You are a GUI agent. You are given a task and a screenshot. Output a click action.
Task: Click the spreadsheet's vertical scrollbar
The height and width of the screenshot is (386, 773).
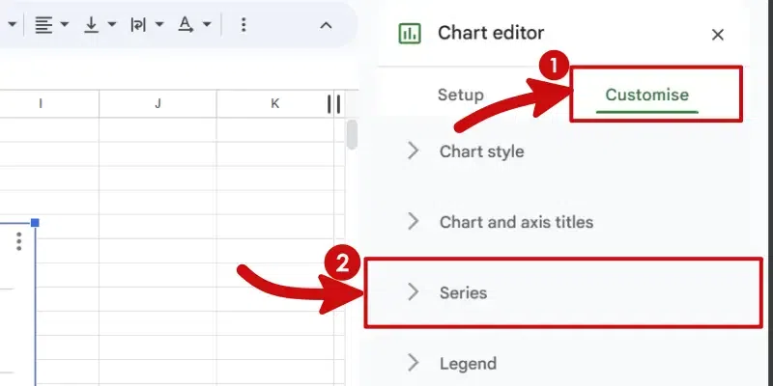[x=352, y=134]
